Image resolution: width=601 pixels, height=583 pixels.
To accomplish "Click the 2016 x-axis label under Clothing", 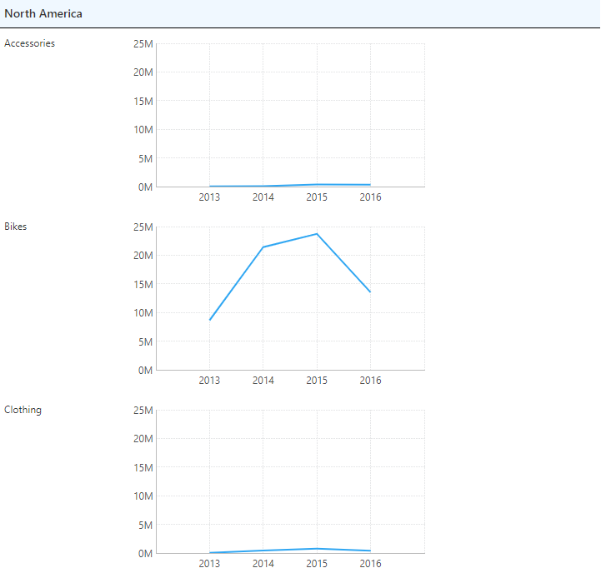I will (x=370, y=564).
